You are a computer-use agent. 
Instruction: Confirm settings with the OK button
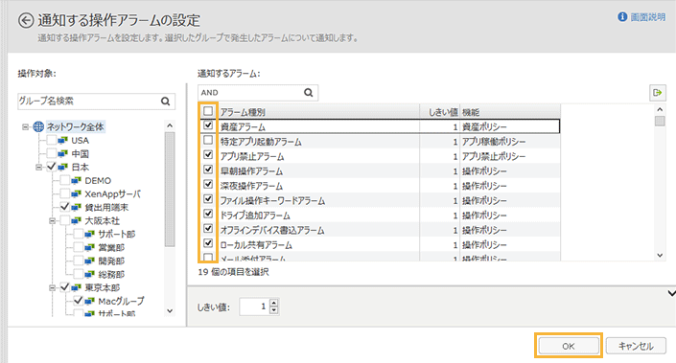[x=569, y=346]
